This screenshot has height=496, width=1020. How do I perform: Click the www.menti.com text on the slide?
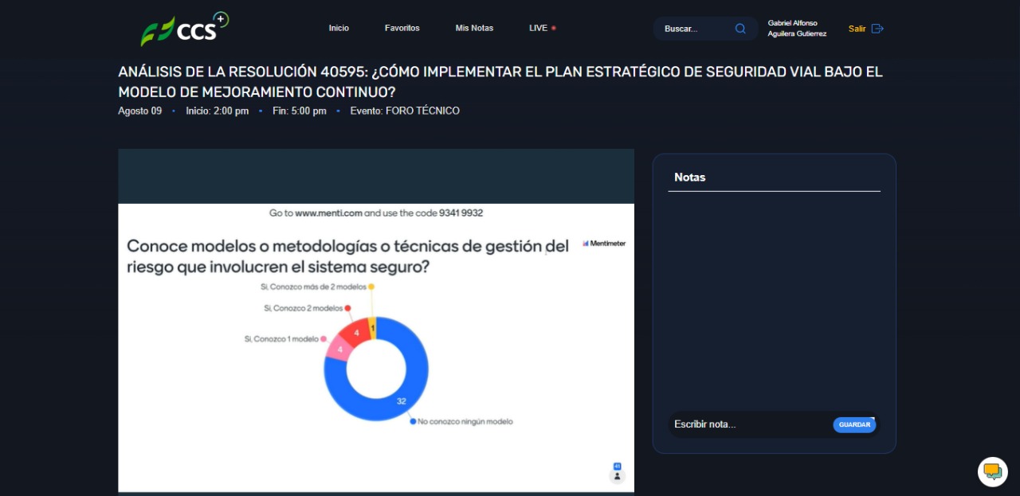(x=328, y=213)
